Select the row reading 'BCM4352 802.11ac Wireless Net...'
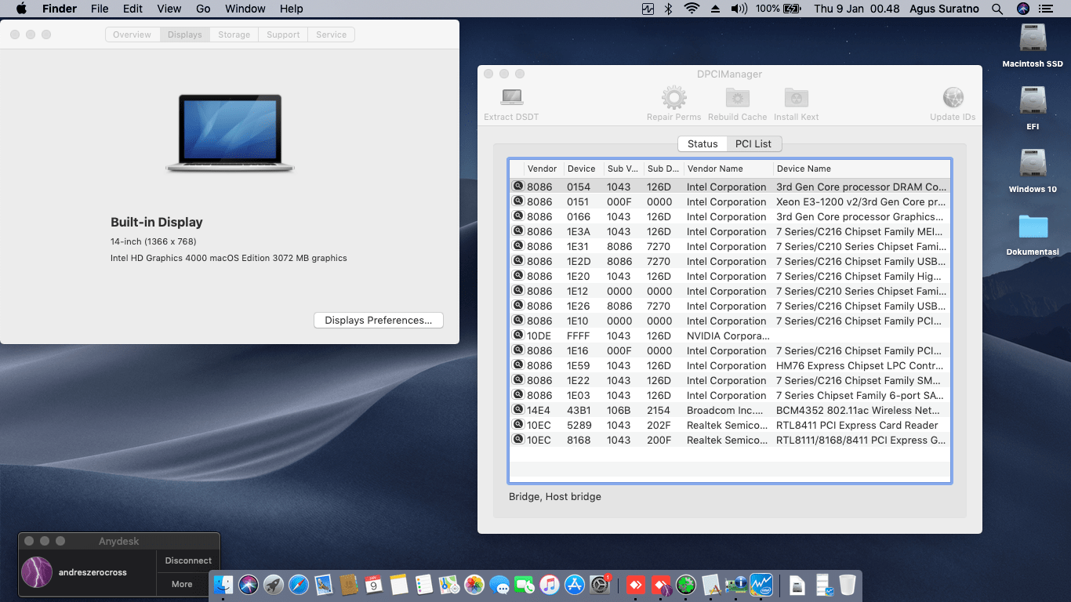Viewport: 1071px width, 602px height. click(729, 410)
